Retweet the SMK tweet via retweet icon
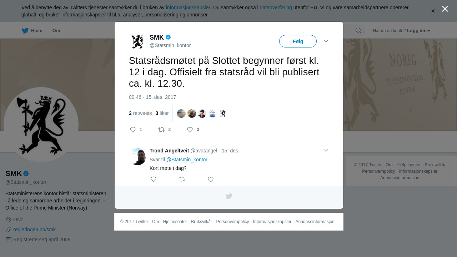This screenshot has height=257, width=457. coord(161,130)
